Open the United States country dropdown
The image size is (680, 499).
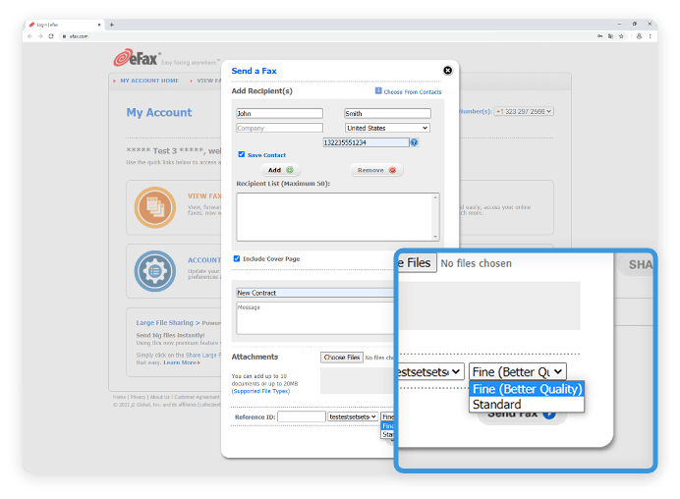(x=386, y=128)
